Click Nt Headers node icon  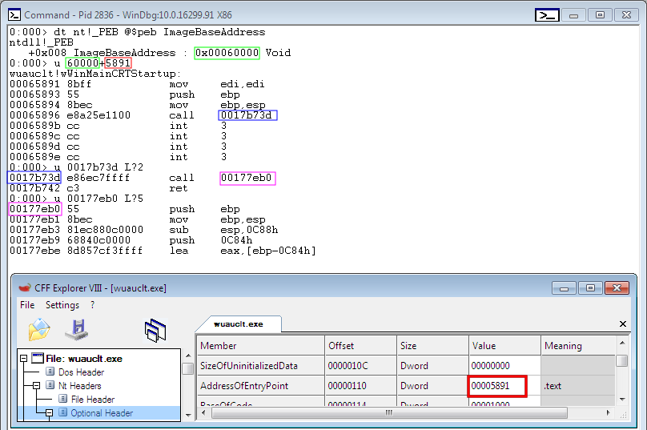pyautogui.click(x=50, y=385)
